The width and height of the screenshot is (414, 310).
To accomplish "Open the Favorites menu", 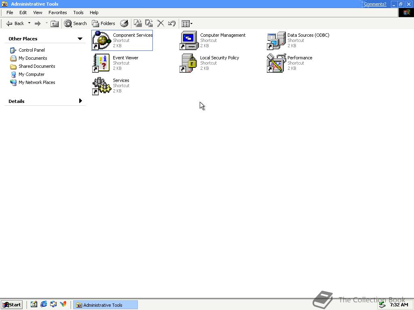I will 57,13.
